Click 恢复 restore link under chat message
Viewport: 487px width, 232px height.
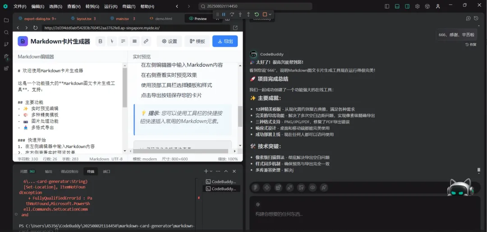471,45
